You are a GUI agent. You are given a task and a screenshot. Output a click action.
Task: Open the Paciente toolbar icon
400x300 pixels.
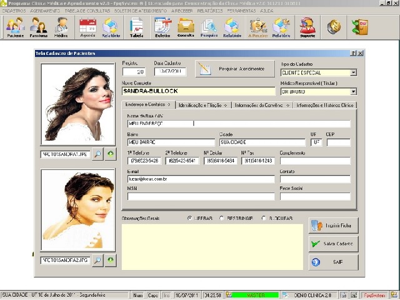[15, 27]
